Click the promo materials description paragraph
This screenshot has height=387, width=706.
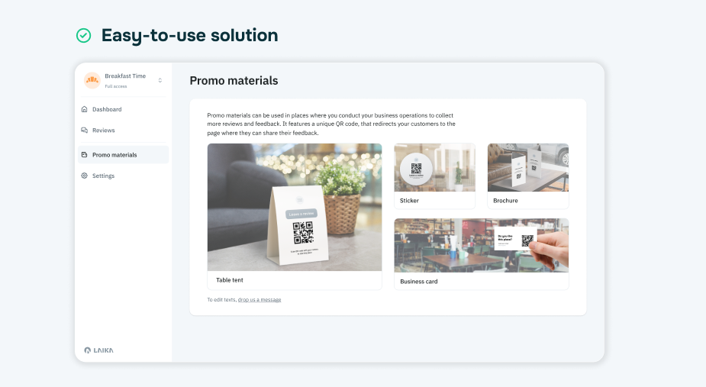[331, 124]
